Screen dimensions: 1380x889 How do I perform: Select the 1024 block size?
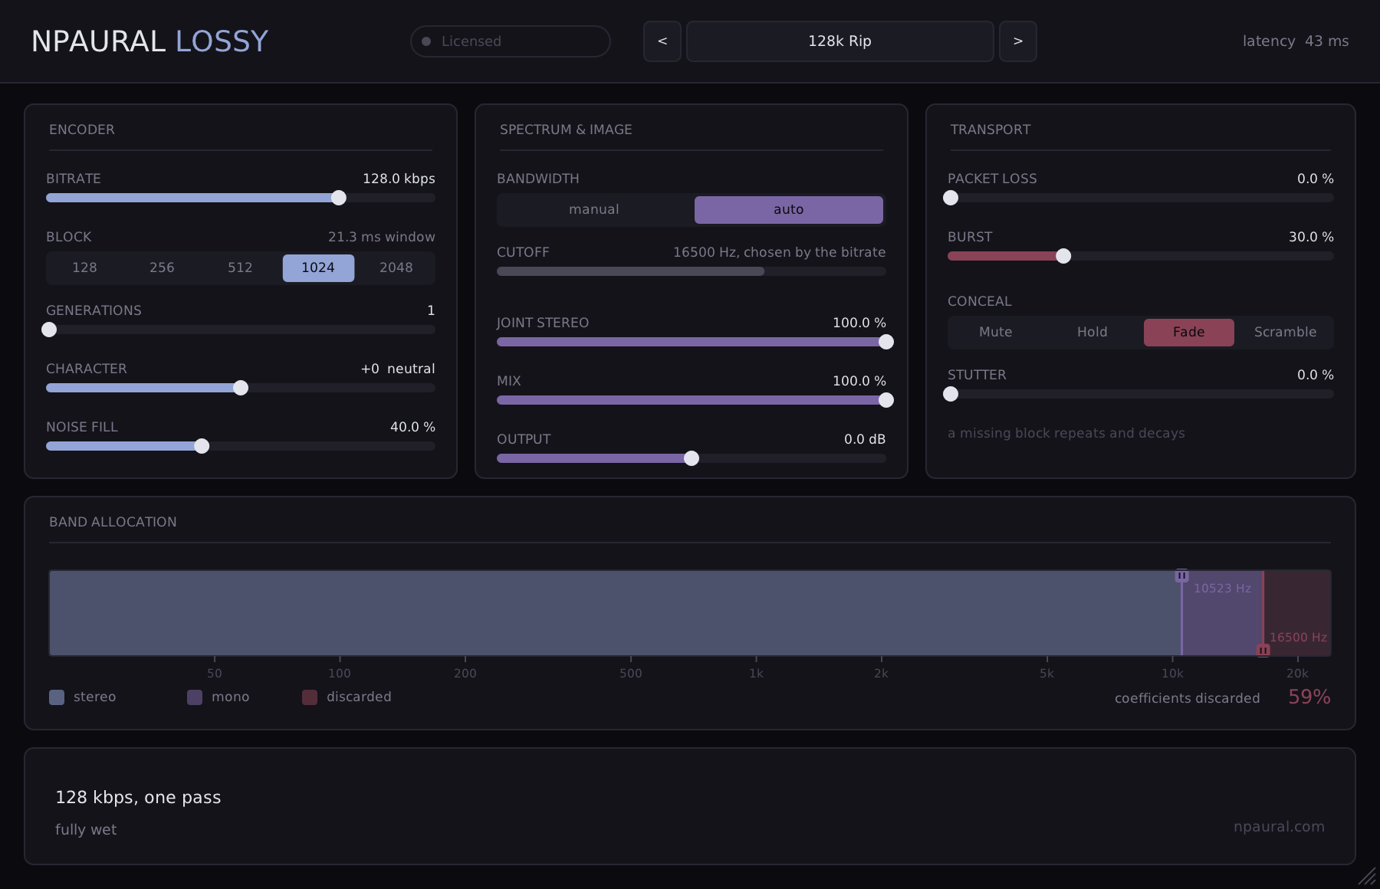click(318, 267)
